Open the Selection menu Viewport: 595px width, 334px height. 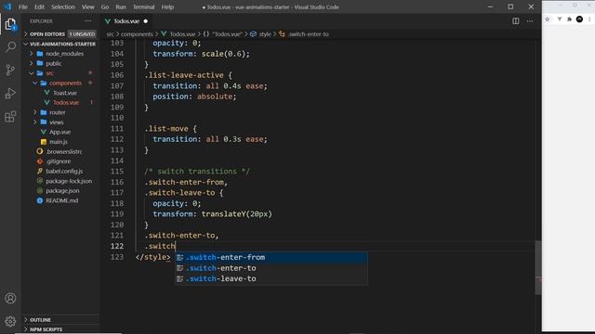coord(63,6)
